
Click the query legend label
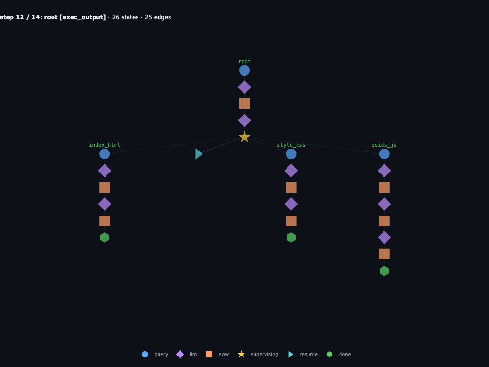click(161, 354)
